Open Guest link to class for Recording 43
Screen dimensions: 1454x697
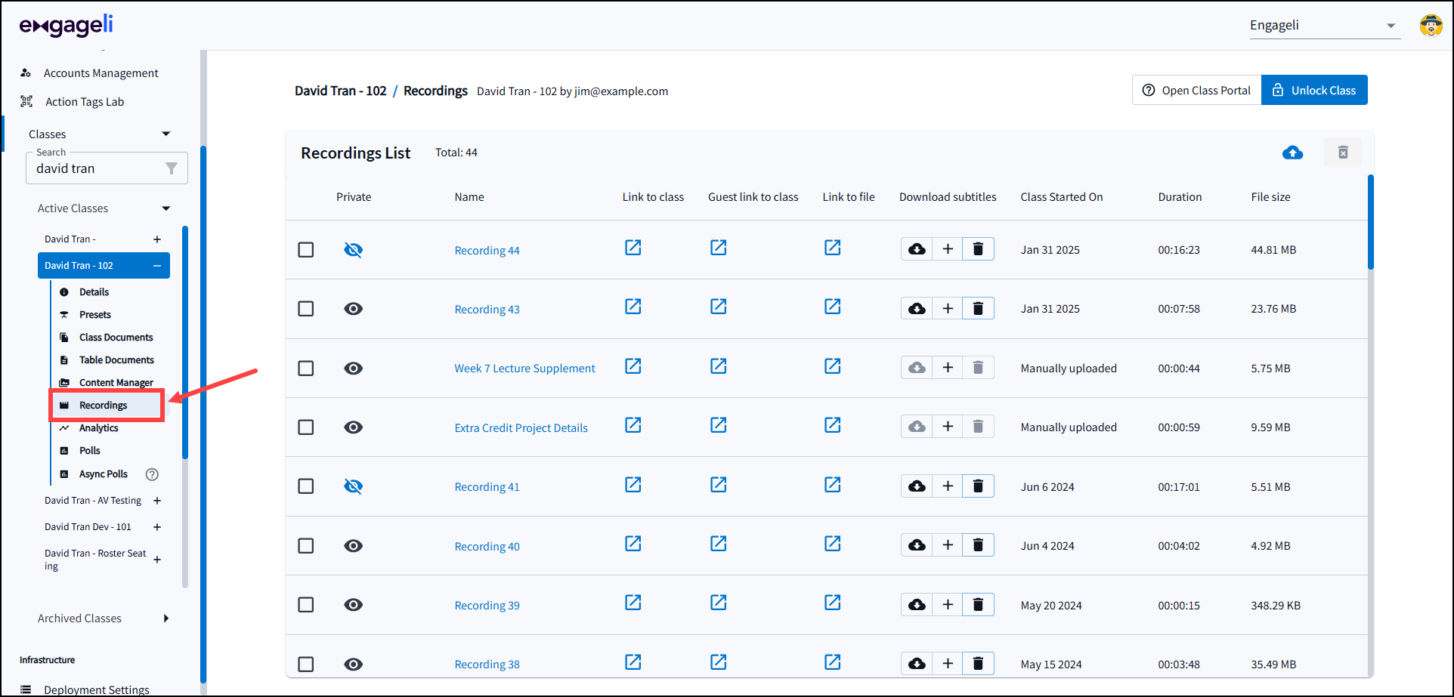tap(718, 307)
